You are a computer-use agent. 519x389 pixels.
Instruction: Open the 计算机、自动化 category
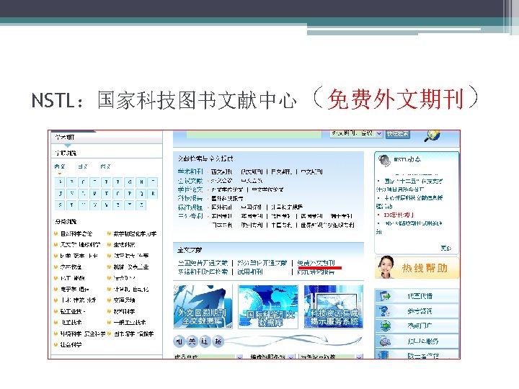coord(131,289)
